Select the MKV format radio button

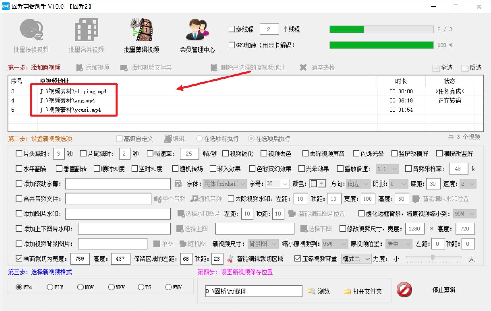111,287
